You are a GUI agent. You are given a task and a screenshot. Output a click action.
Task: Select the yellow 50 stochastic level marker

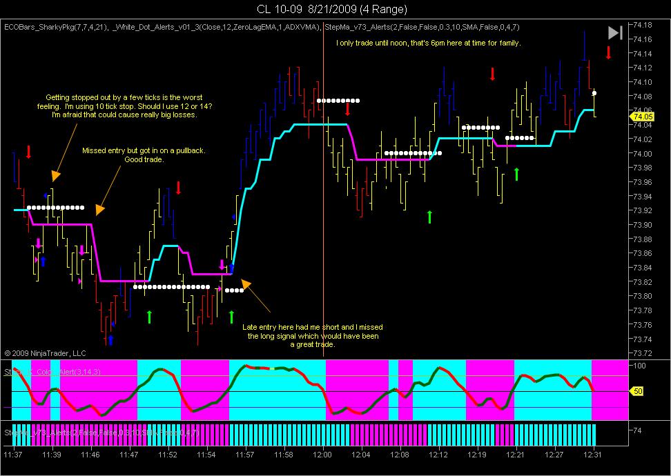point(638,391)
